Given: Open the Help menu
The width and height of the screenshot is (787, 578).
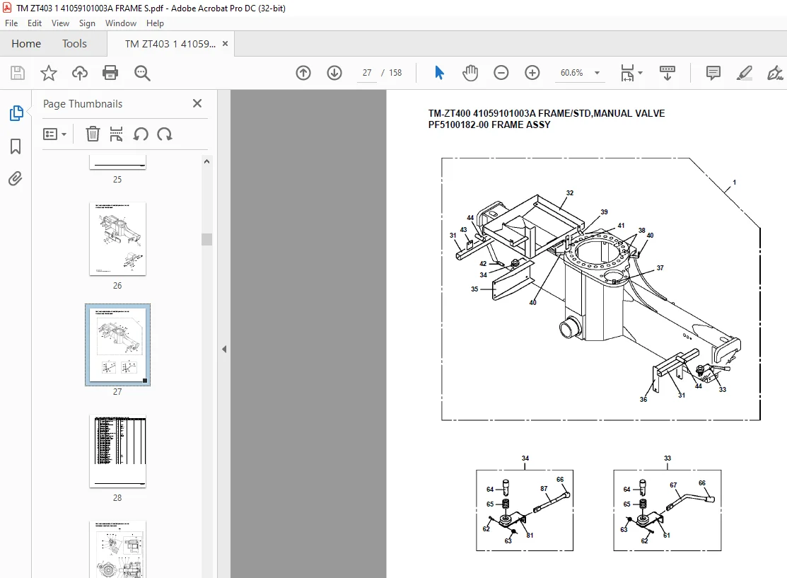Looking at the screenshot, I should 155,23.
